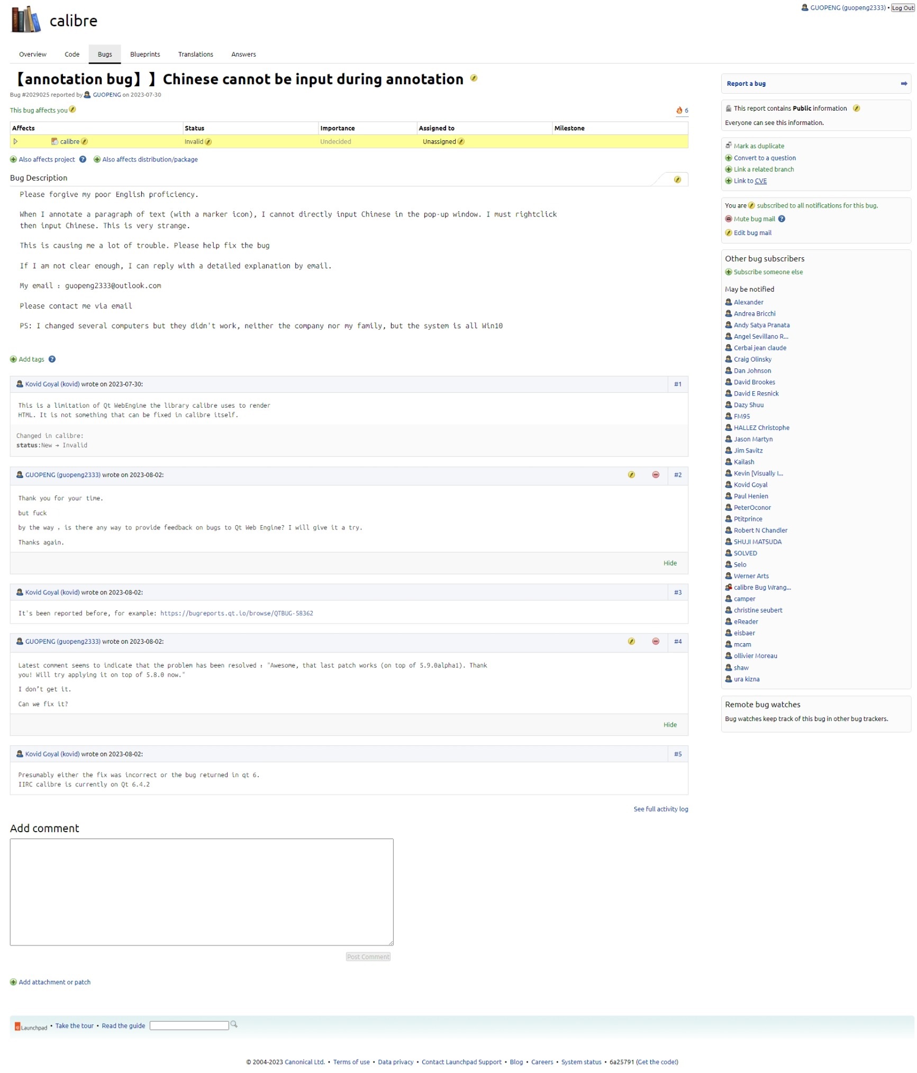Edit the Invalid status pencil icon
917x1073 pixels.
[208, 141]
